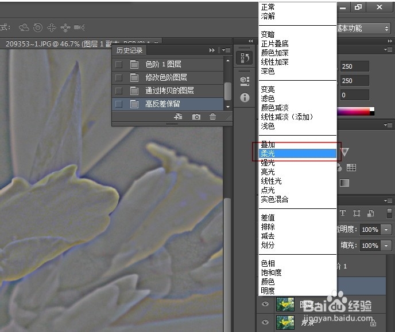Toggle visibility of 背景 layer
This screenshot has height=332, width=395.
point(265,322)
